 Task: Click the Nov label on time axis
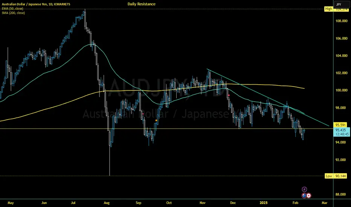tap(203, 203)
